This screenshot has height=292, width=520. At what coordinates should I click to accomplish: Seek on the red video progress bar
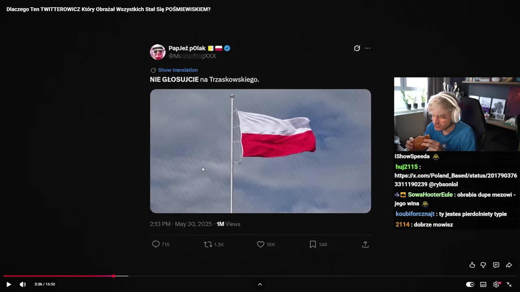(58, 276)
